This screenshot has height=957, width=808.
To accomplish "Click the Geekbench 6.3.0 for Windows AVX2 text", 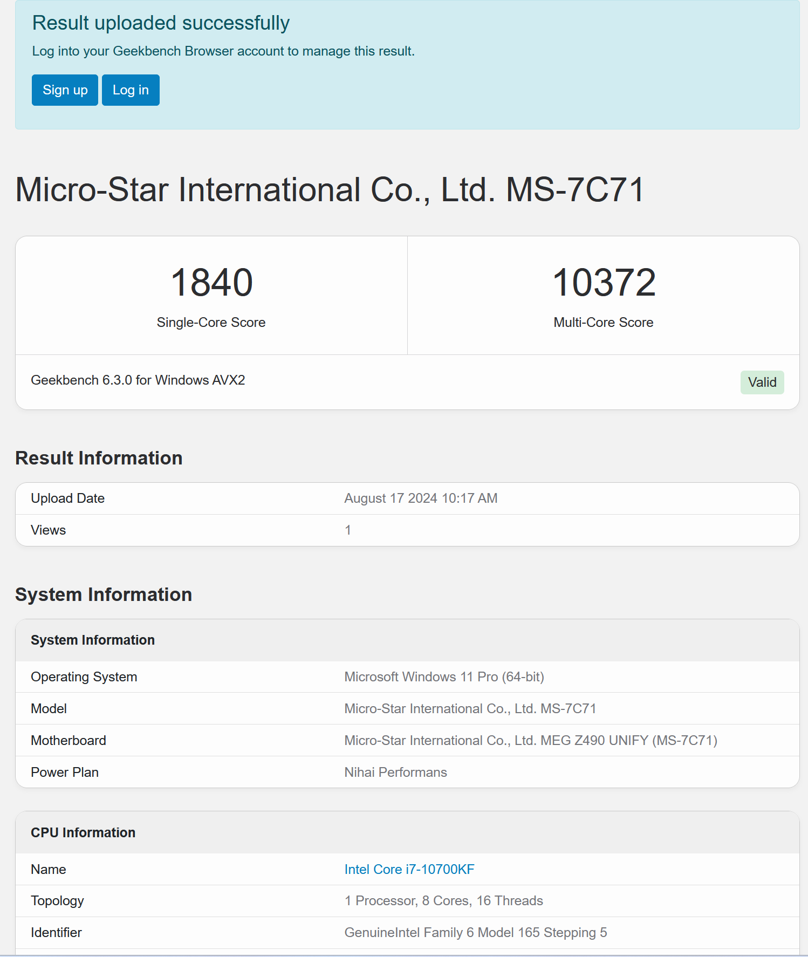I will coord(138,380).
